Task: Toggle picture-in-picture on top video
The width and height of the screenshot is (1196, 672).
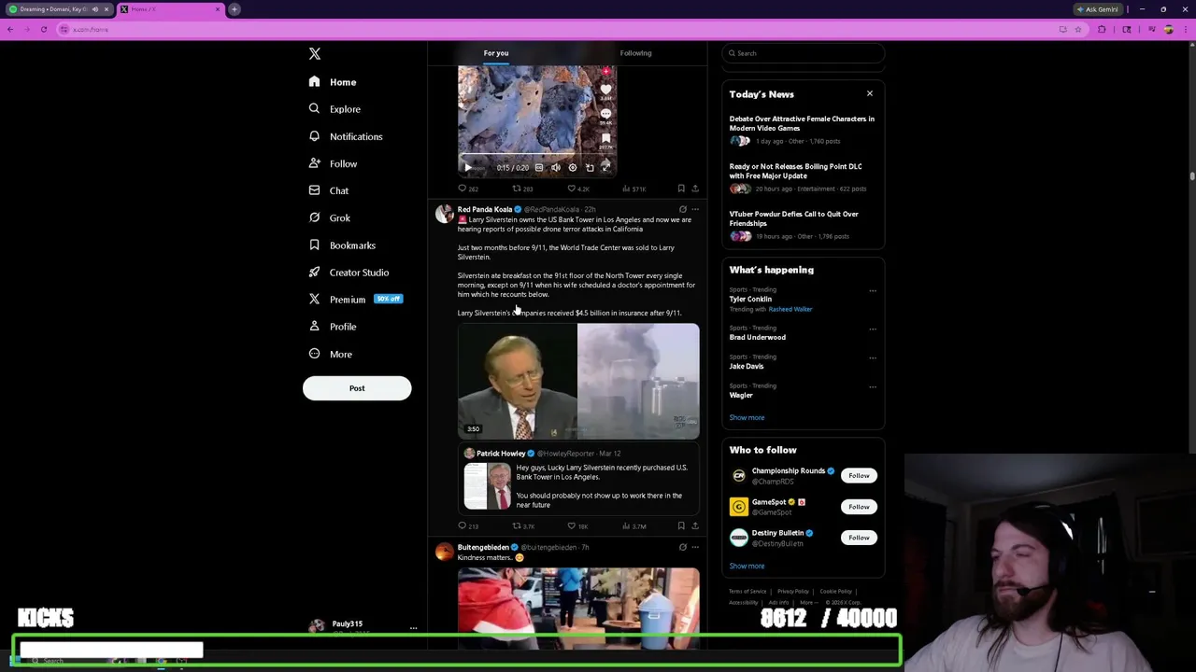Action: click(x=590, y=168)
